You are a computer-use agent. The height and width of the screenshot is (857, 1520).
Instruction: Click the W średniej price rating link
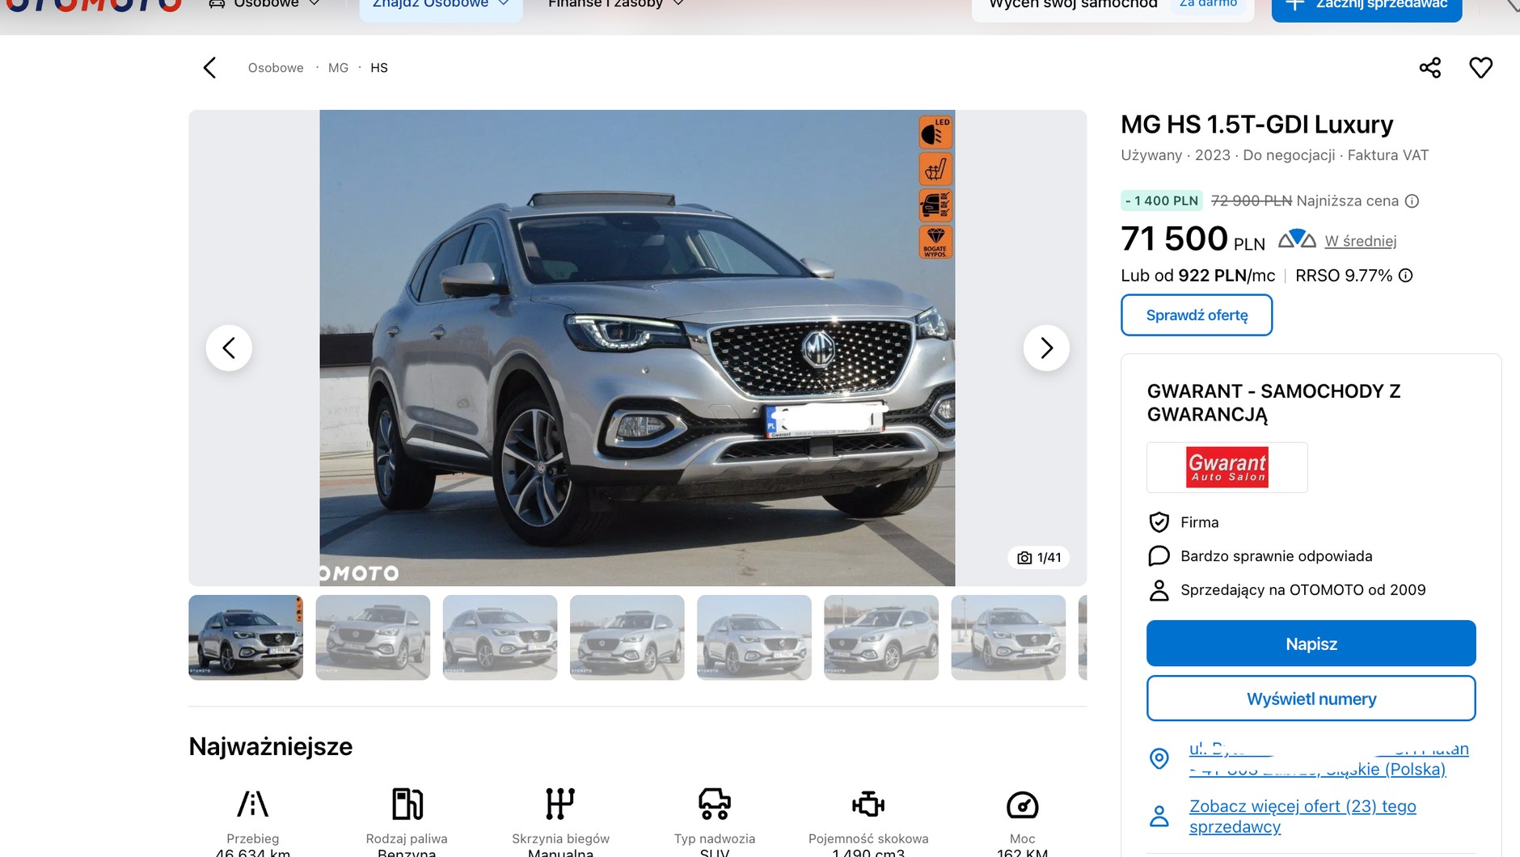1360,241
